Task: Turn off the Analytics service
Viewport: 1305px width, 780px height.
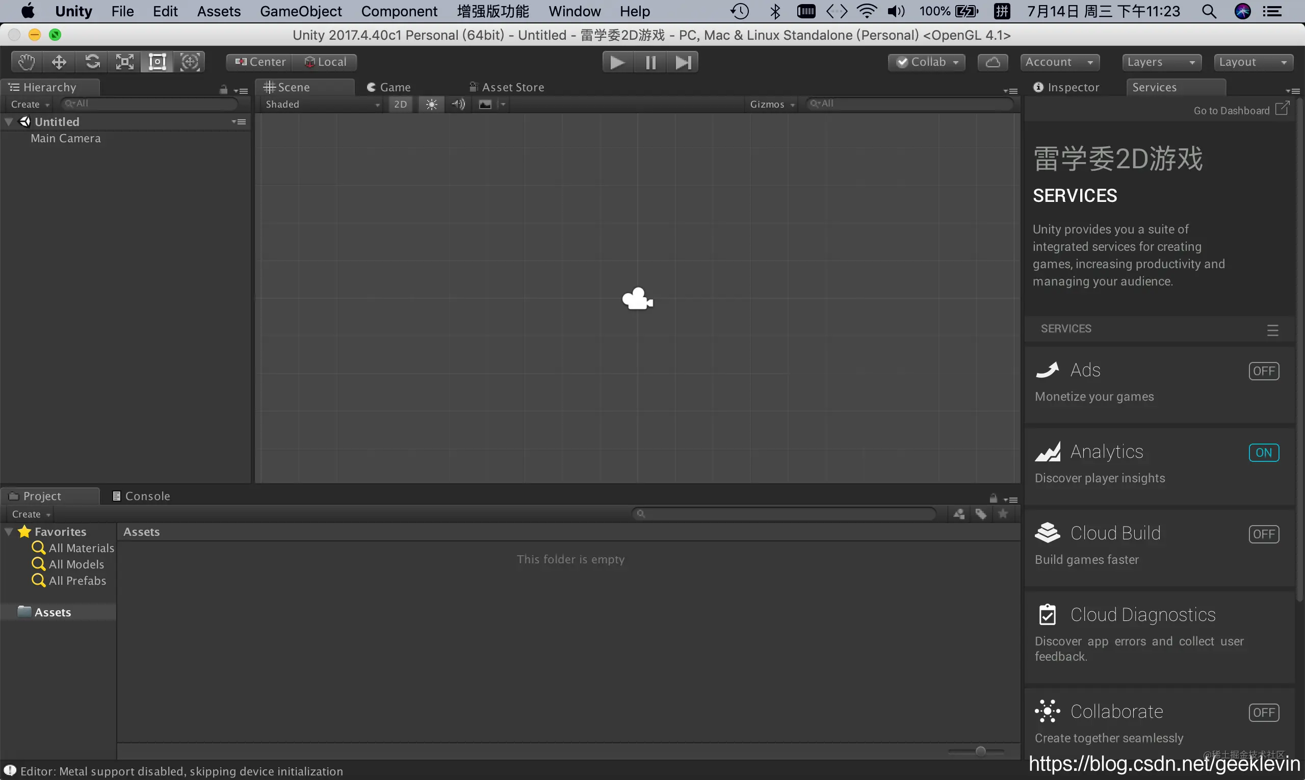Action: point(1264,453)
